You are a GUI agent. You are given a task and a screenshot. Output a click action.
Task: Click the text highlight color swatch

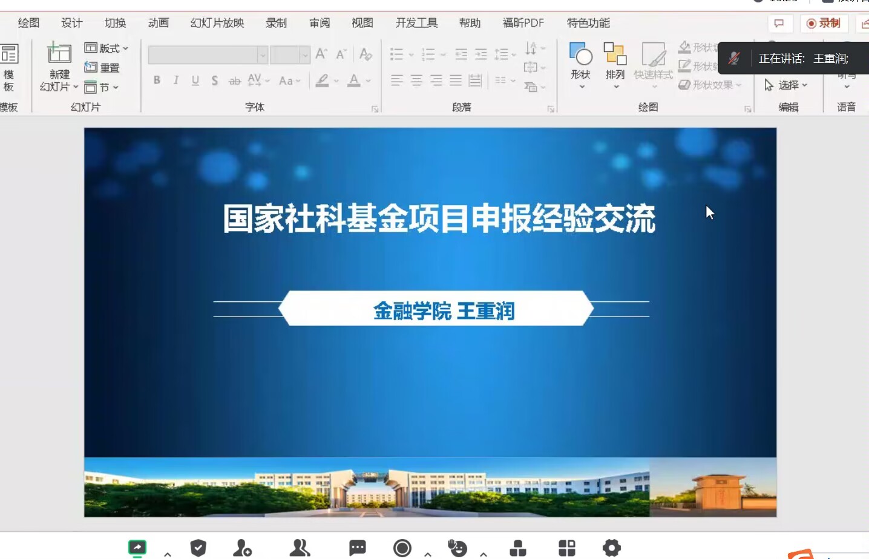[x=323, y=80]
